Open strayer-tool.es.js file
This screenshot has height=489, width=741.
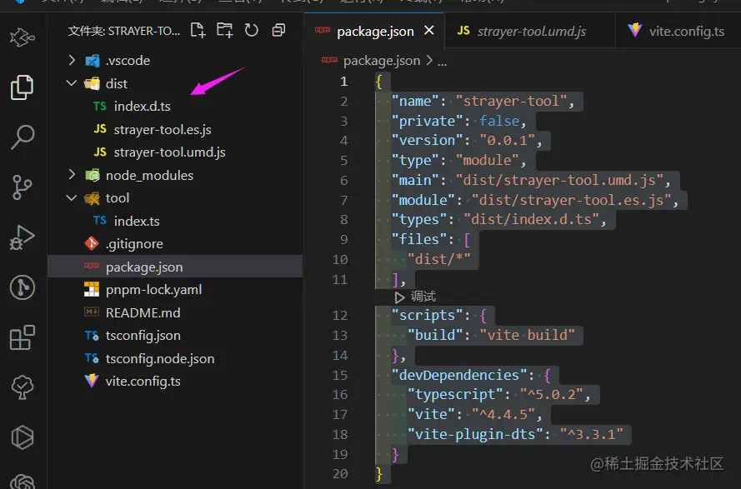pyautogui.click(x=175, y=129)
